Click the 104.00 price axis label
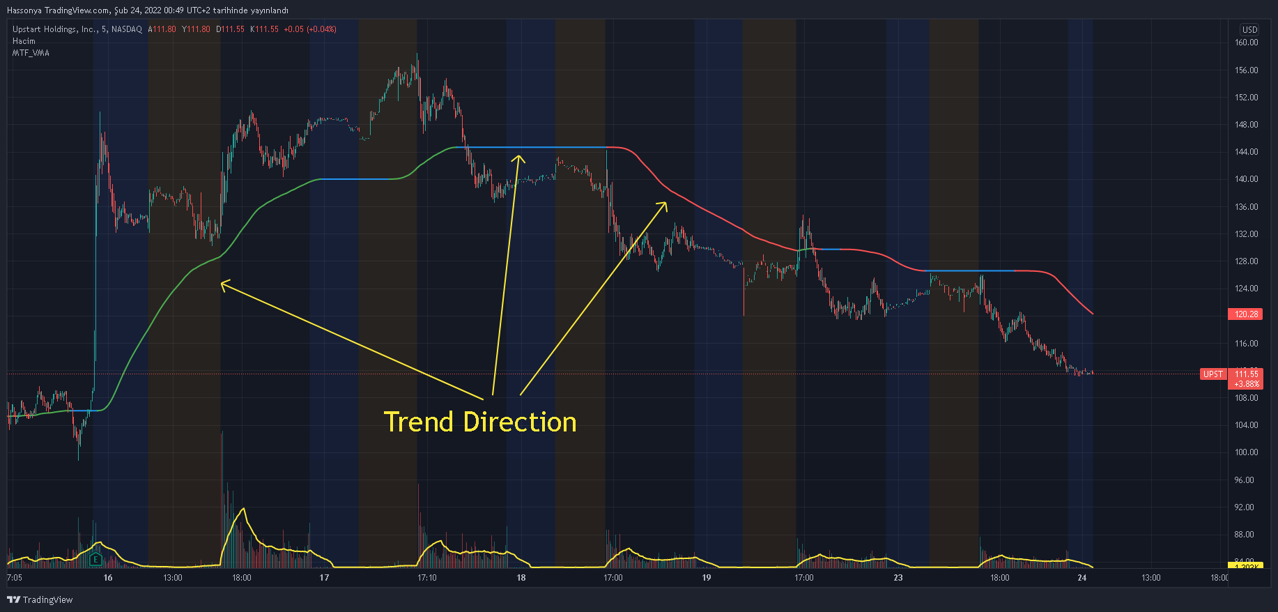This screenshot has width=1278, height=612. pyautogui.click(x=1246, y=425)
